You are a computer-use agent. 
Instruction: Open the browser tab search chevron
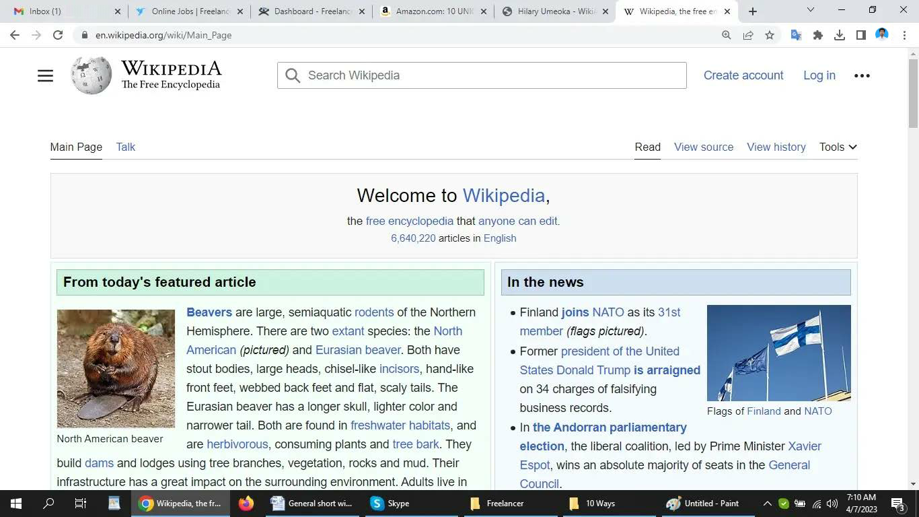point(810,11)
